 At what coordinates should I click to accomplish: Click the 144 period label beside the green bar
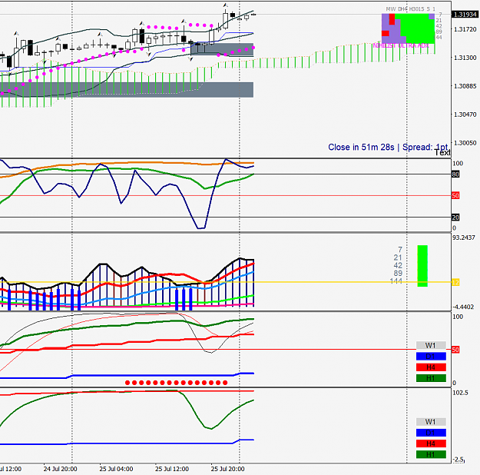point(396,281)
